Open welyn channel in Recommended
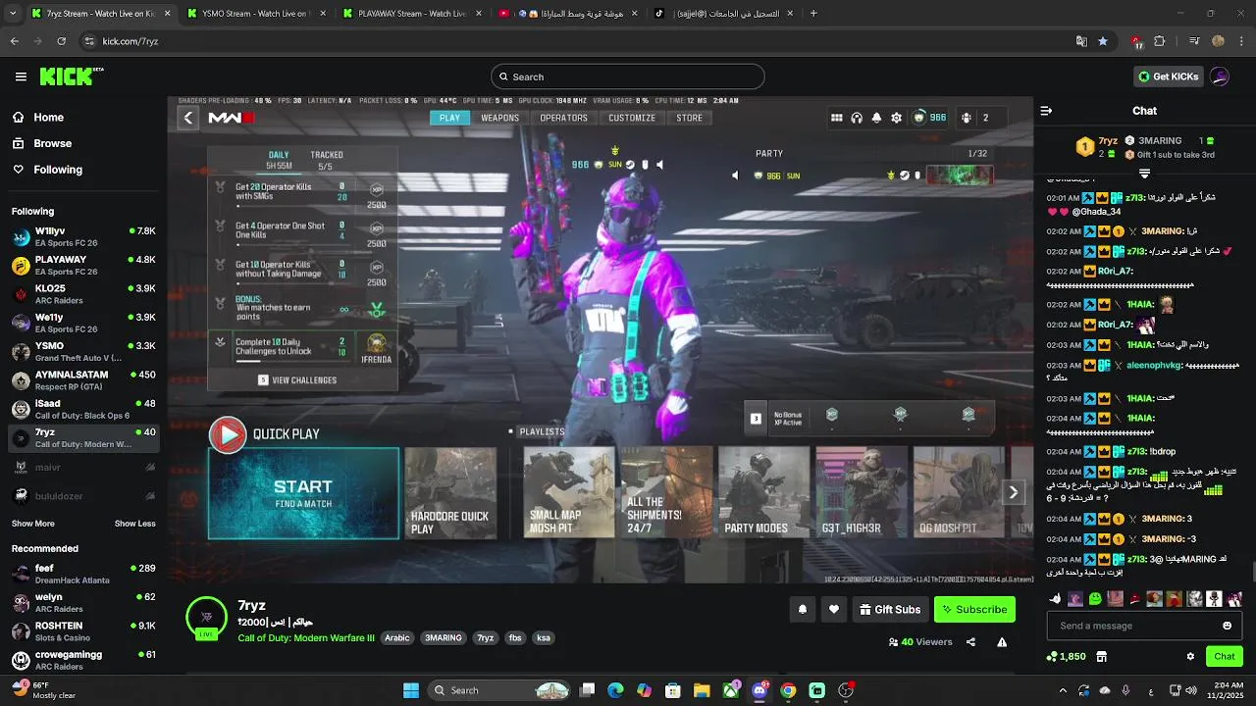The image size is (1256, 706). pyautogui.click(x=83, y=602)
